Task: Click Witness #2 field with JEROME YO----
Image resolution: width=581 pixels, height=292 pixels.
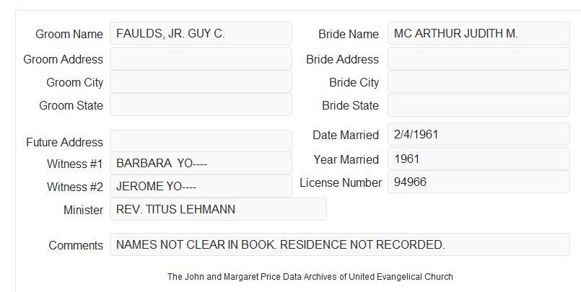Action: [201, 186]
